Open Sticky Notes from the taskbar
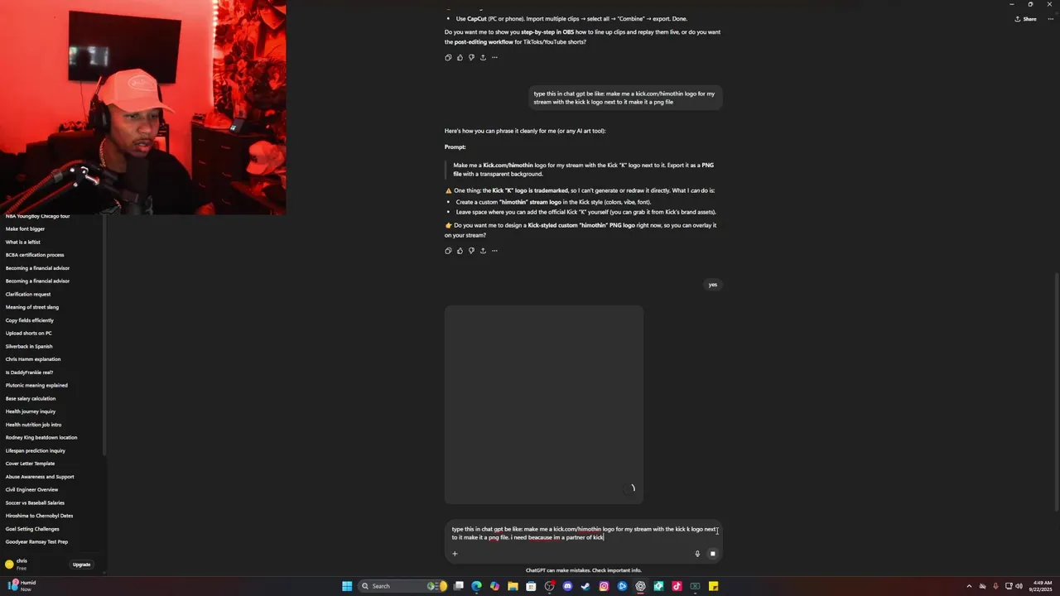1060x596 pixels. [x=713, y=586]
